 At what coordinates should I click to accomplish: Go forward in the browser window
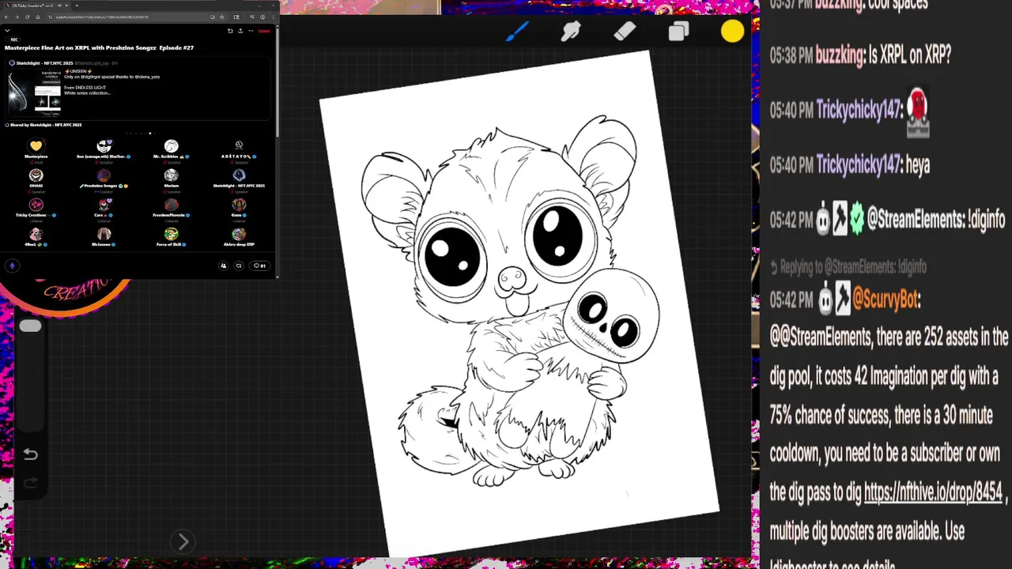[x=17, y=17]
